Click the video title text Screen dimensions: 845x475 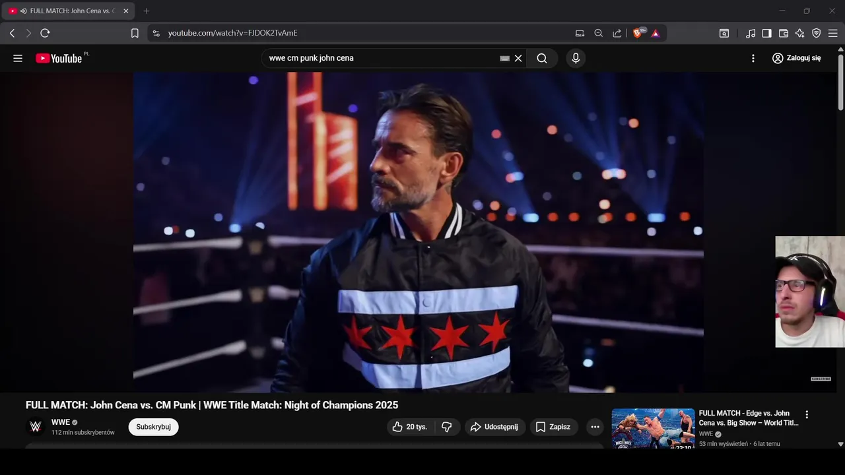point(212,405)
